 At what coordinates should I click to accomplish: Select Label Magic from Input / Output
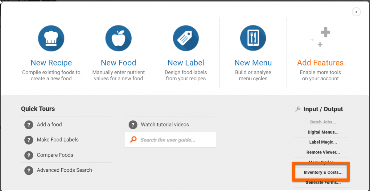pyautogui.click(x=323, y=142)
